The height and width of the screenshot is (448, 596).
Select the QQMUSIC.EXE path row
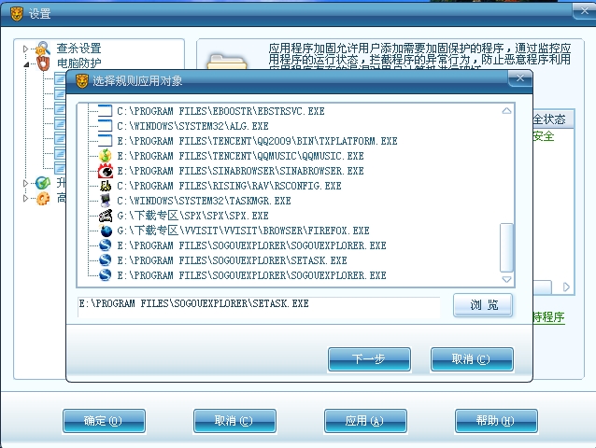240,156
